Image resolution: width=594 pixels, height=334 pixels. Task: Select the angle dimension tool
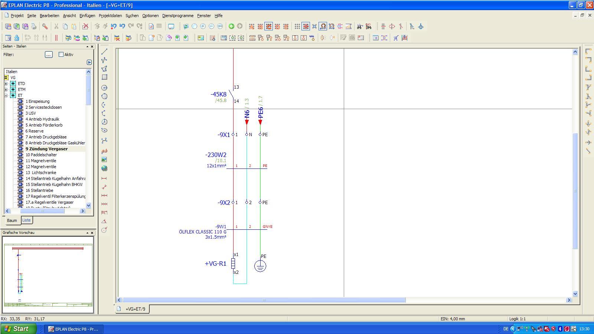pos(104,221)
